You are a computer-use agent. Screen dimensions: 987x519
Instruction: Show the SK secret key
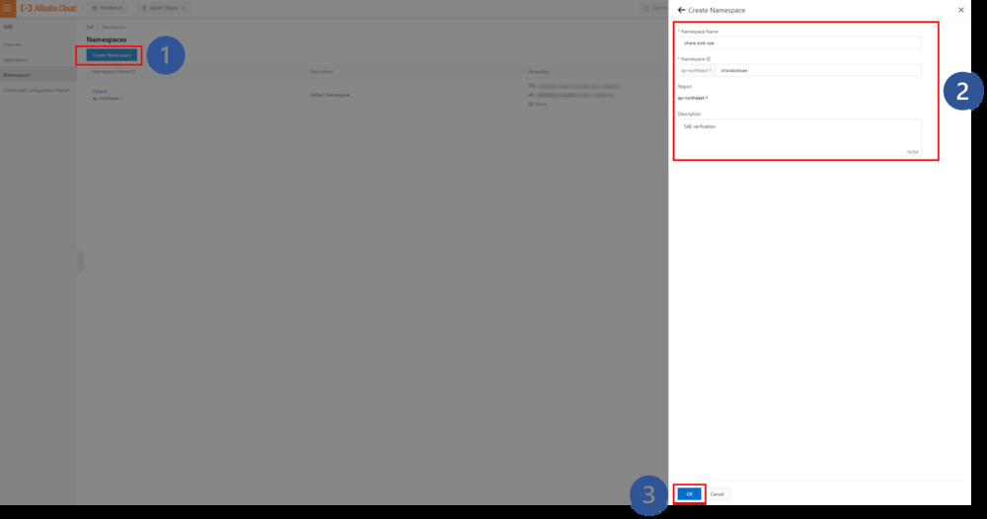click(x=541, y=105)
